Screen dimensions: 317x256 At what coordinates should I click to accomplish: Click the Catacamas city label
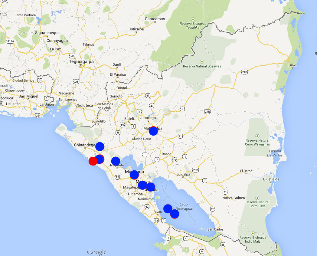pos(155,19)
